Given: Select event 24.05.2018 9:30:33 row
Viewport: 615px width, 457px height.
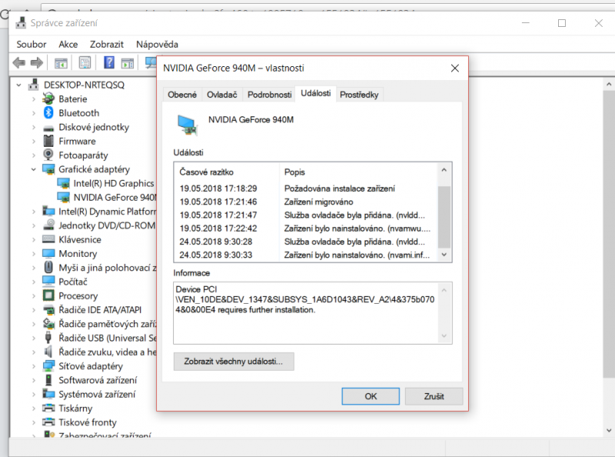Looking at the screenshot, I should [305, 255].
